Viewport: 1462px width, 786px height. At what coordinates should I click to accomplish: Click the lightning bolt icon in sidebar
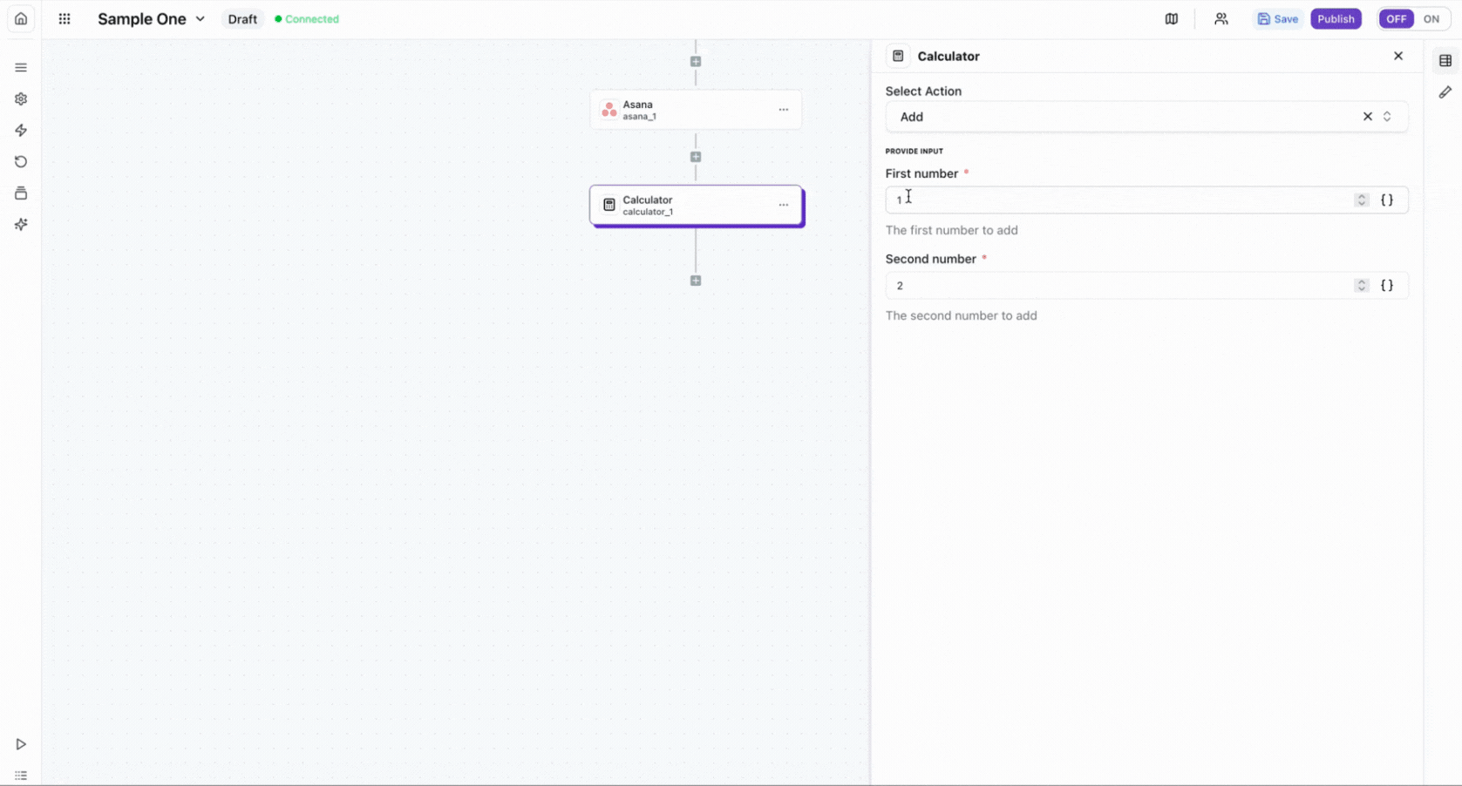coord(21,131)
